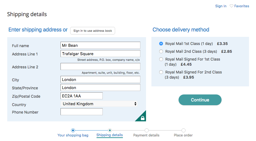Viewport: 256px width, 141px height.
Task: Select Royal Mail 1st Class delivery
Action: [161, 44]
